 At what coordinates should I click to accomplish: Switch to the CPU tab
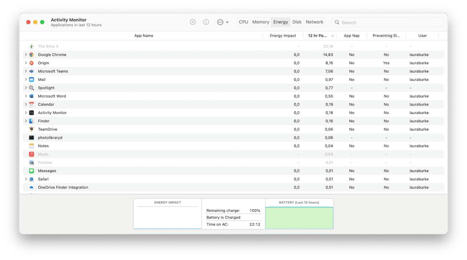pos(244,22)
